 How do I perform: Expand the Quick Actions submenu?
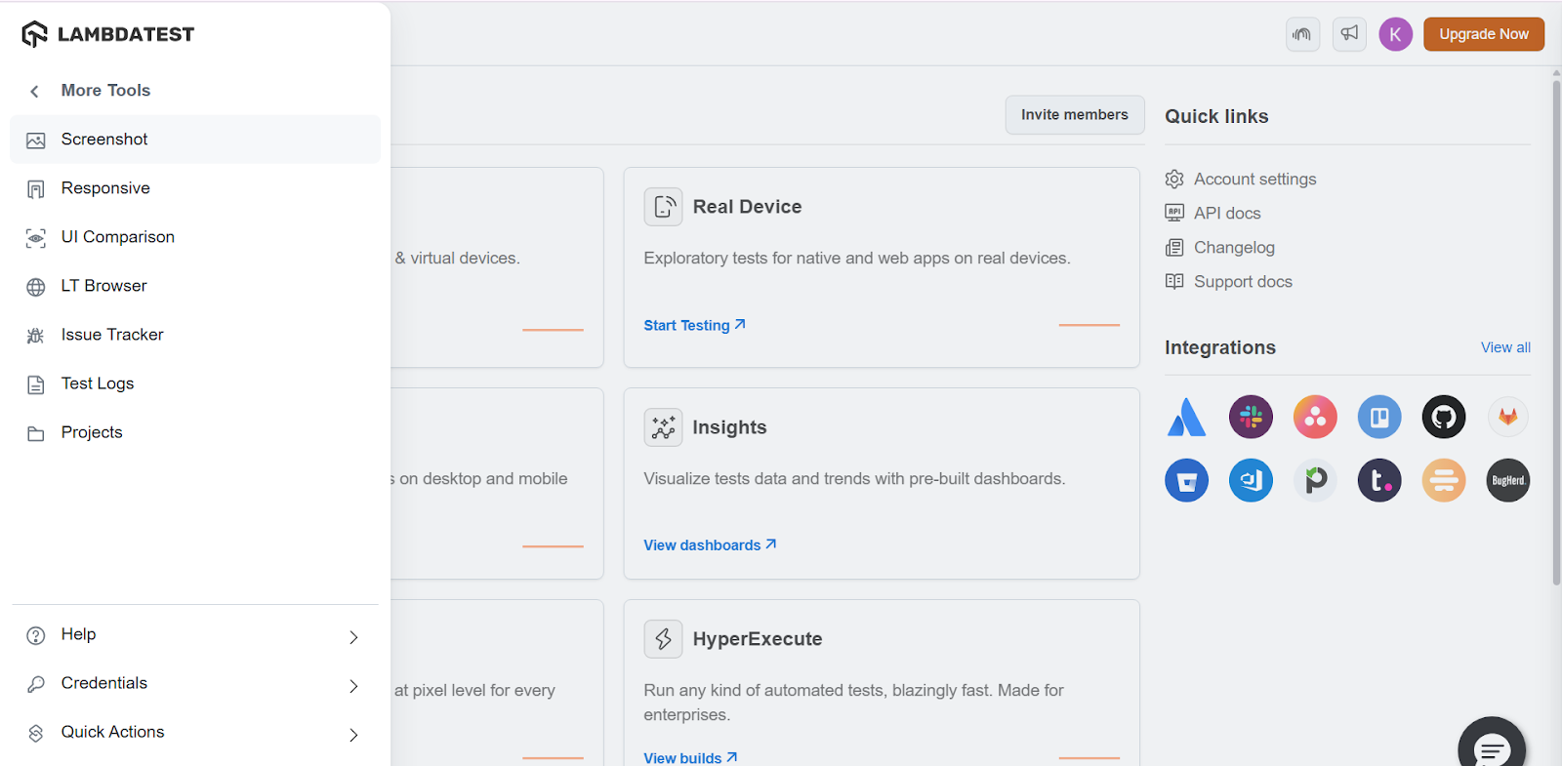tap(353, 735)
